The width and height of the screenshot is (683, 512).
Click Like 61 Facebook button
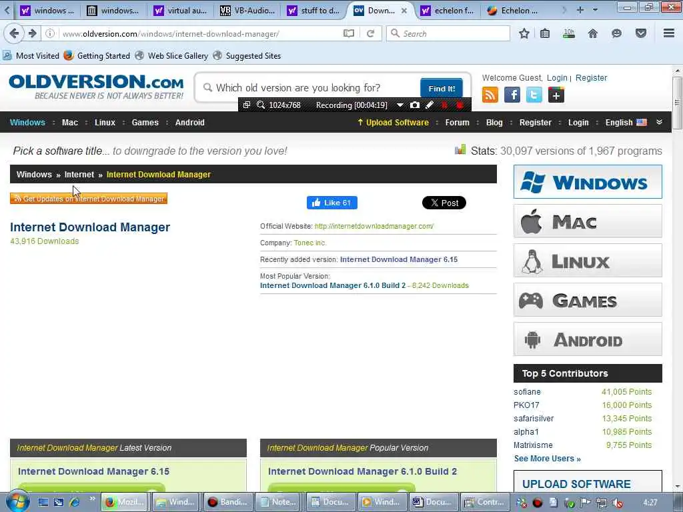[x=332, y=203]
